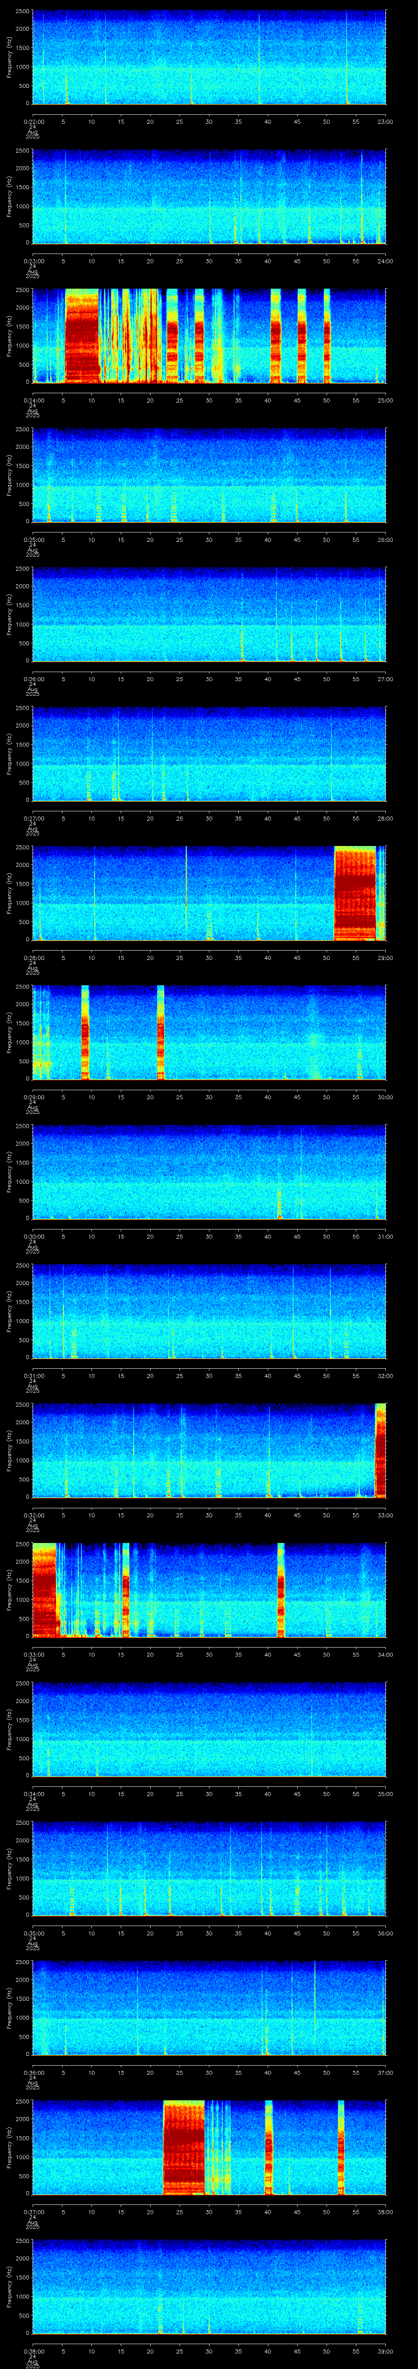Select the spectrogram panel starting at 0:25:00

click(x=209, y=475)
